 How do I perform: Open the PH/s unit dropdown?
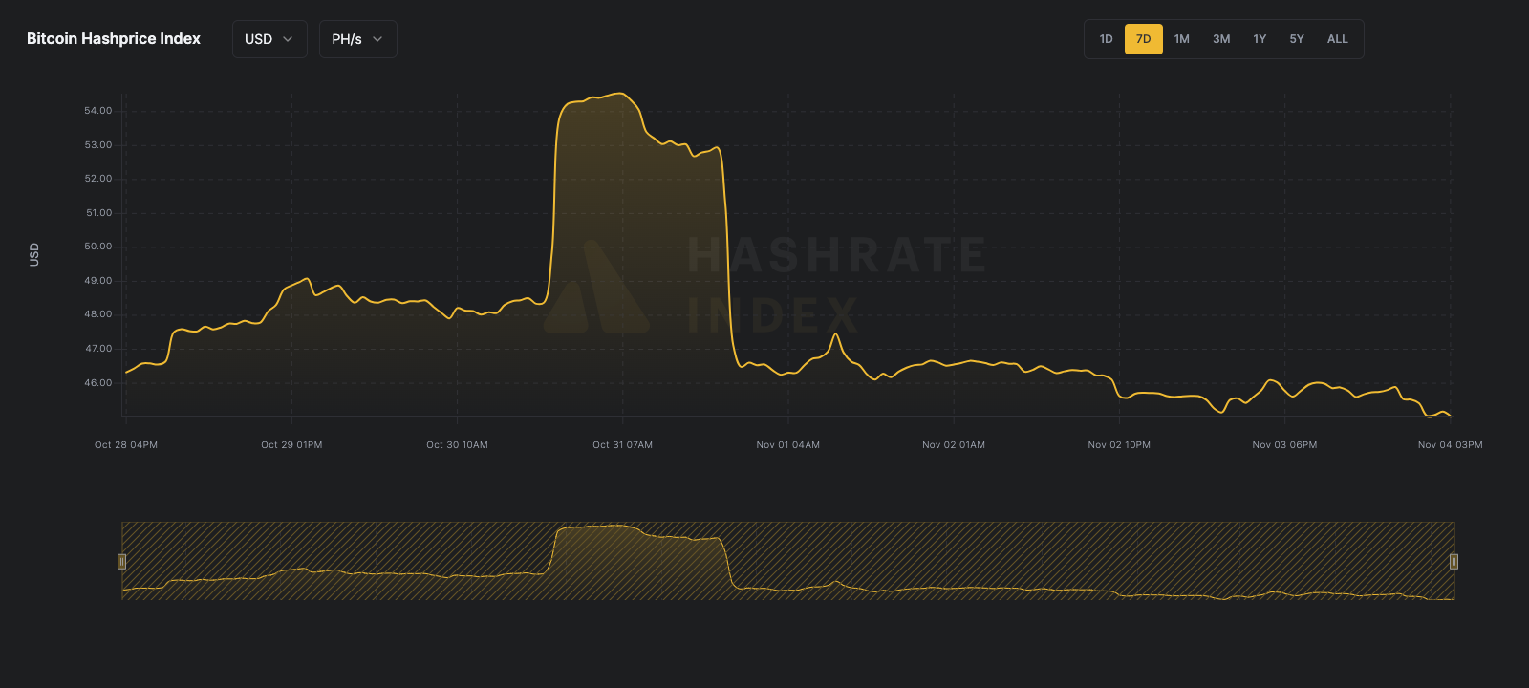pos(357,39)
